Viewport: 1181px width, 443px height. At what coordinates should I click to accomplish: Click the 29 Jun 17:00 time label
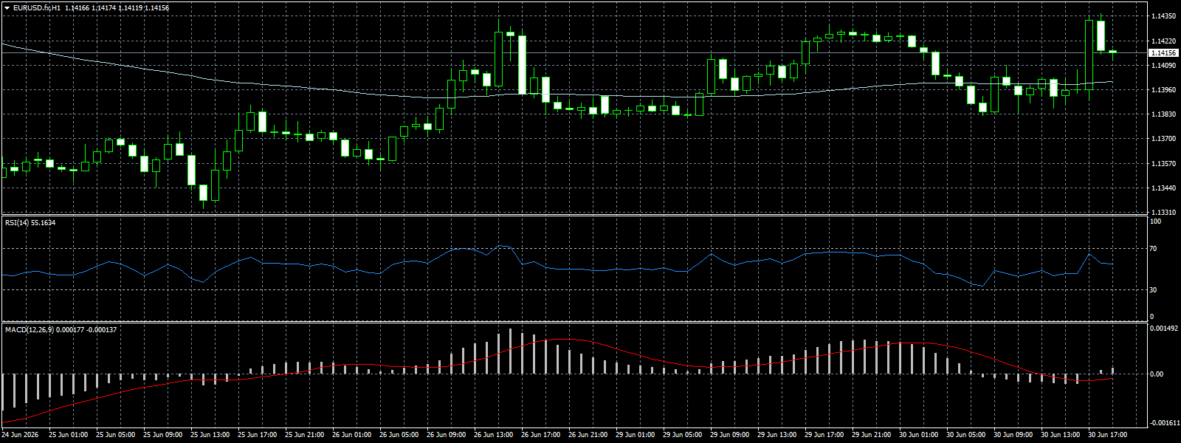(824, 435)
